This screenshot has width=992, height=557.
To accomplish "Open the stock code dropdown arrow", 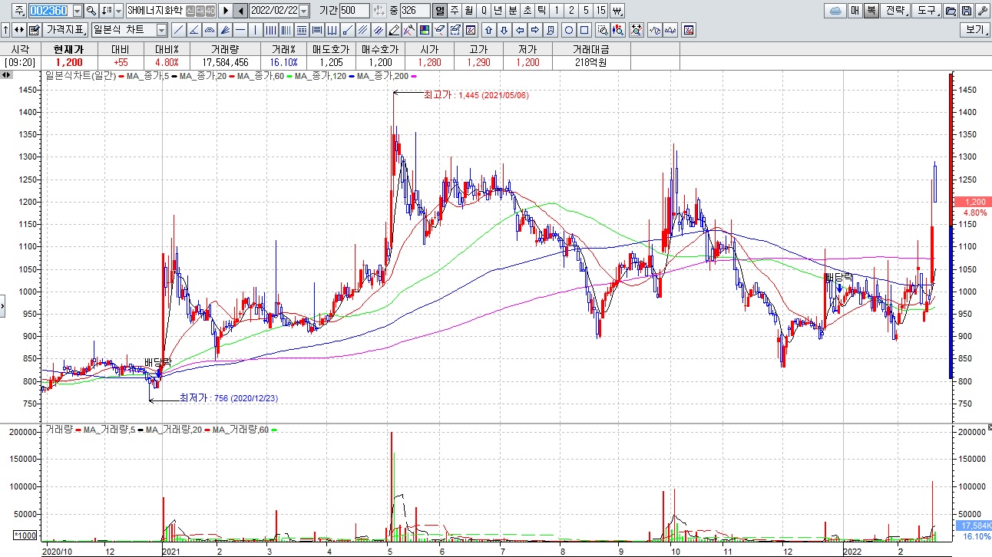I will [78, 11].
